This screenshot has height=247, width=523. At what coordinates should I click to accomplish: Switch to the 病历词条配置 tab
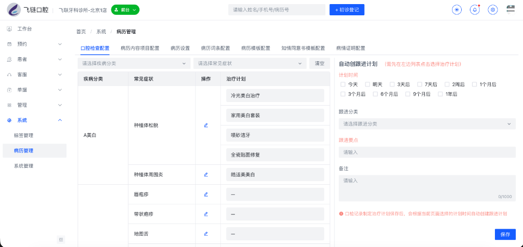coord(216,48)
